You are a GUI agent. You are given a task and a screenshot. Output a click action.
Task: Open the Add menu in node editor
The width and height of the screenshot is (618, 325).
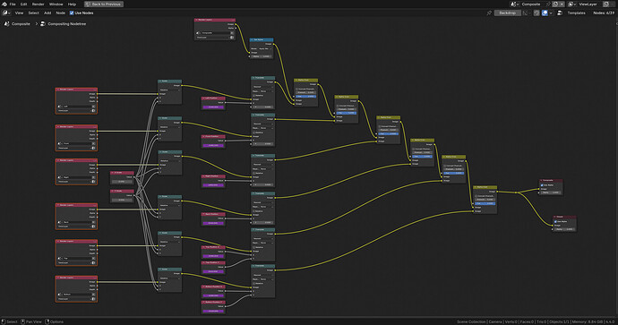[47, 13]
